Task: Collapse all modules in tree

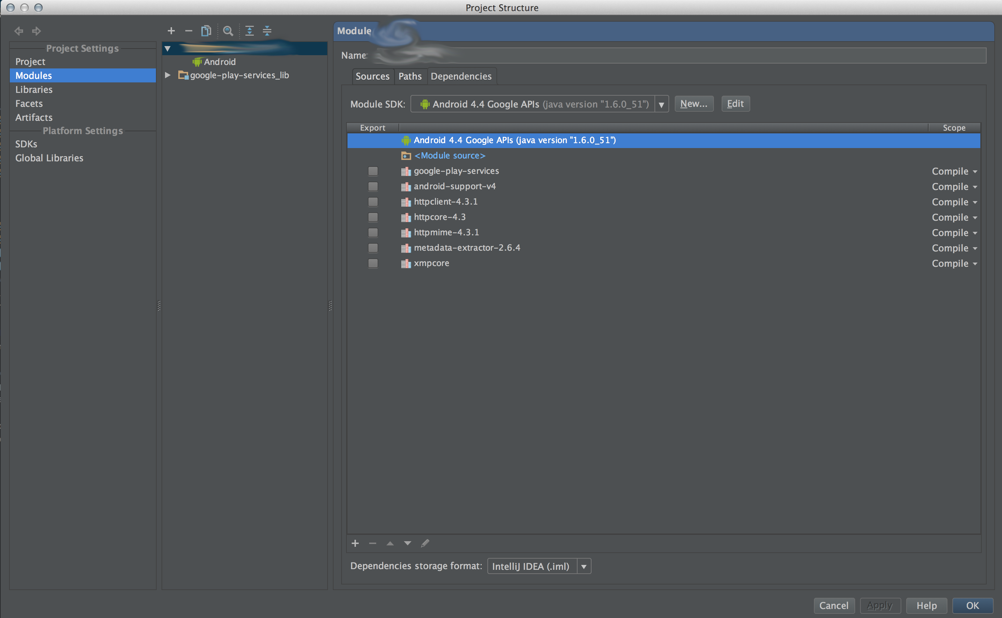Action: pos(267,31)
